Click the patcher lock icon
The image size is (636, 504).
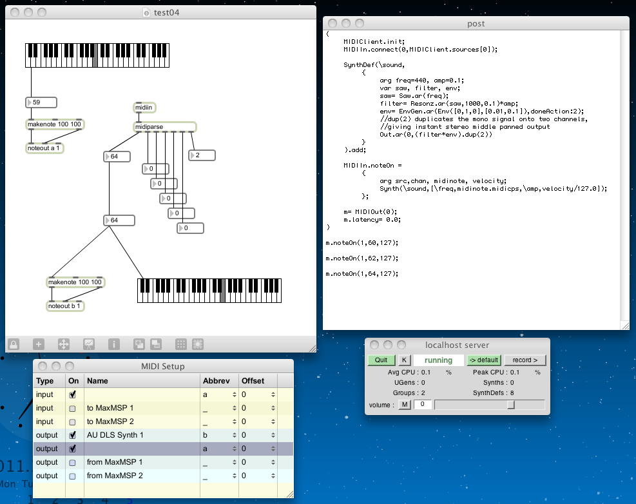click(14, 344)
